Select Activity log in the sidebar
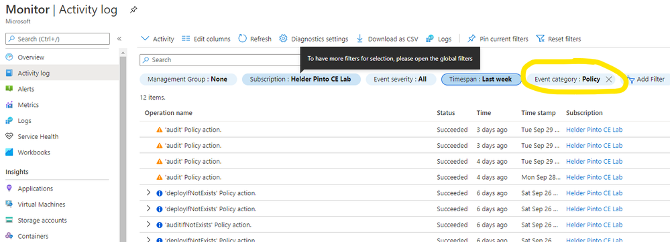The image size is (670, 242). tap(34, 74)
